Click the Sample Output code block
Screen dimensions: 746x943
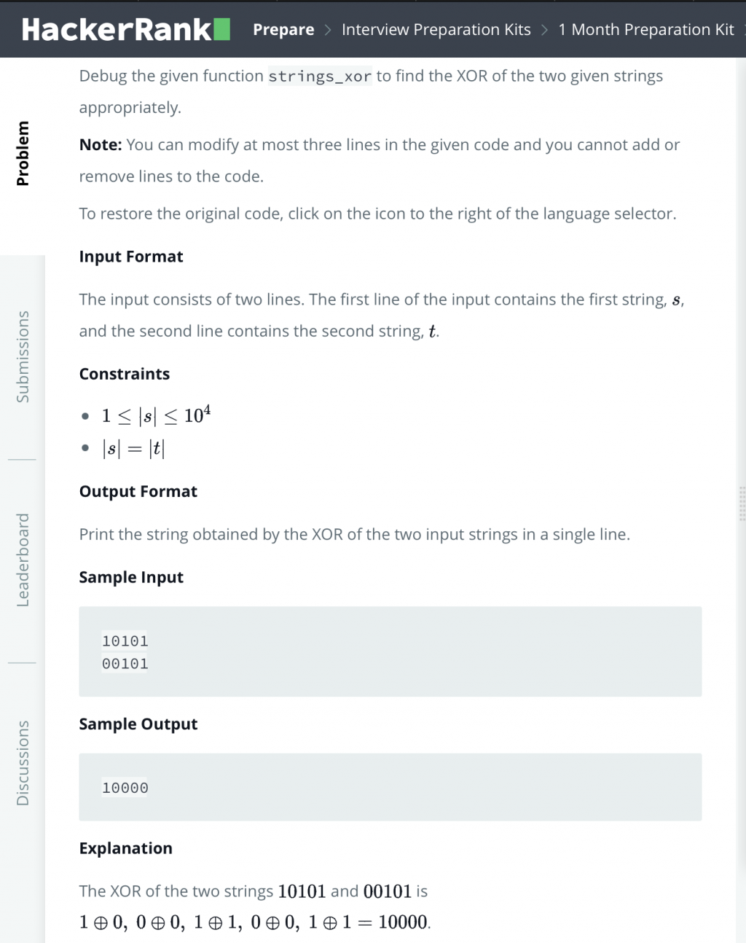(390, 787)
